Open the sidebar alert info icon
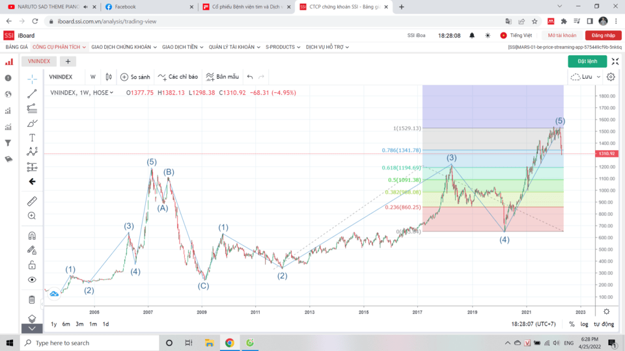Viewport: 625px width, 351px height. tap(8, 79)
